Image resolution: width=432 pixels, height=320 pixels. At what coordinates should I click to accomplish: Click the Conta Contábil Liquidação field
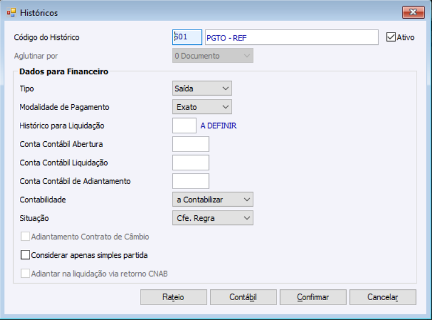191,163
